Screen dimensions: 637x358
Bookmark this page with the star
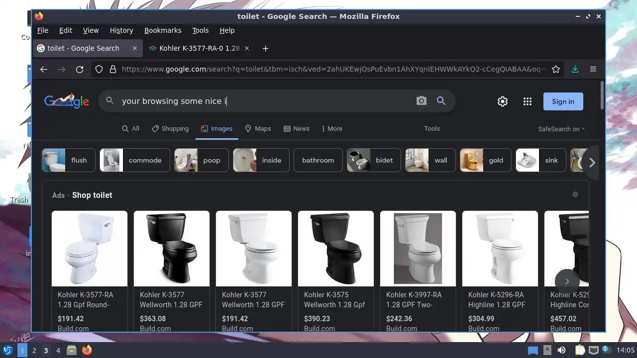coord(556,69)
